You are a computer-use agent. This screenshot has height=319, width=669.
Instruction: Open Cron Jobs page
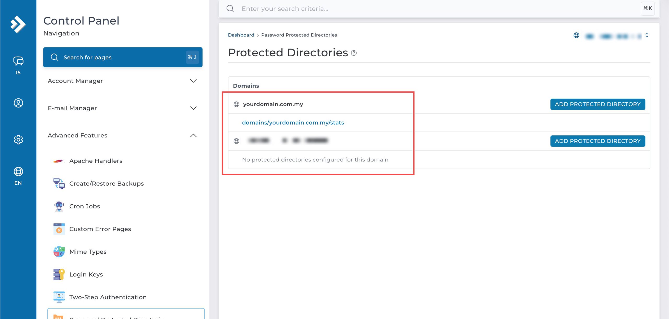(84, 206)
